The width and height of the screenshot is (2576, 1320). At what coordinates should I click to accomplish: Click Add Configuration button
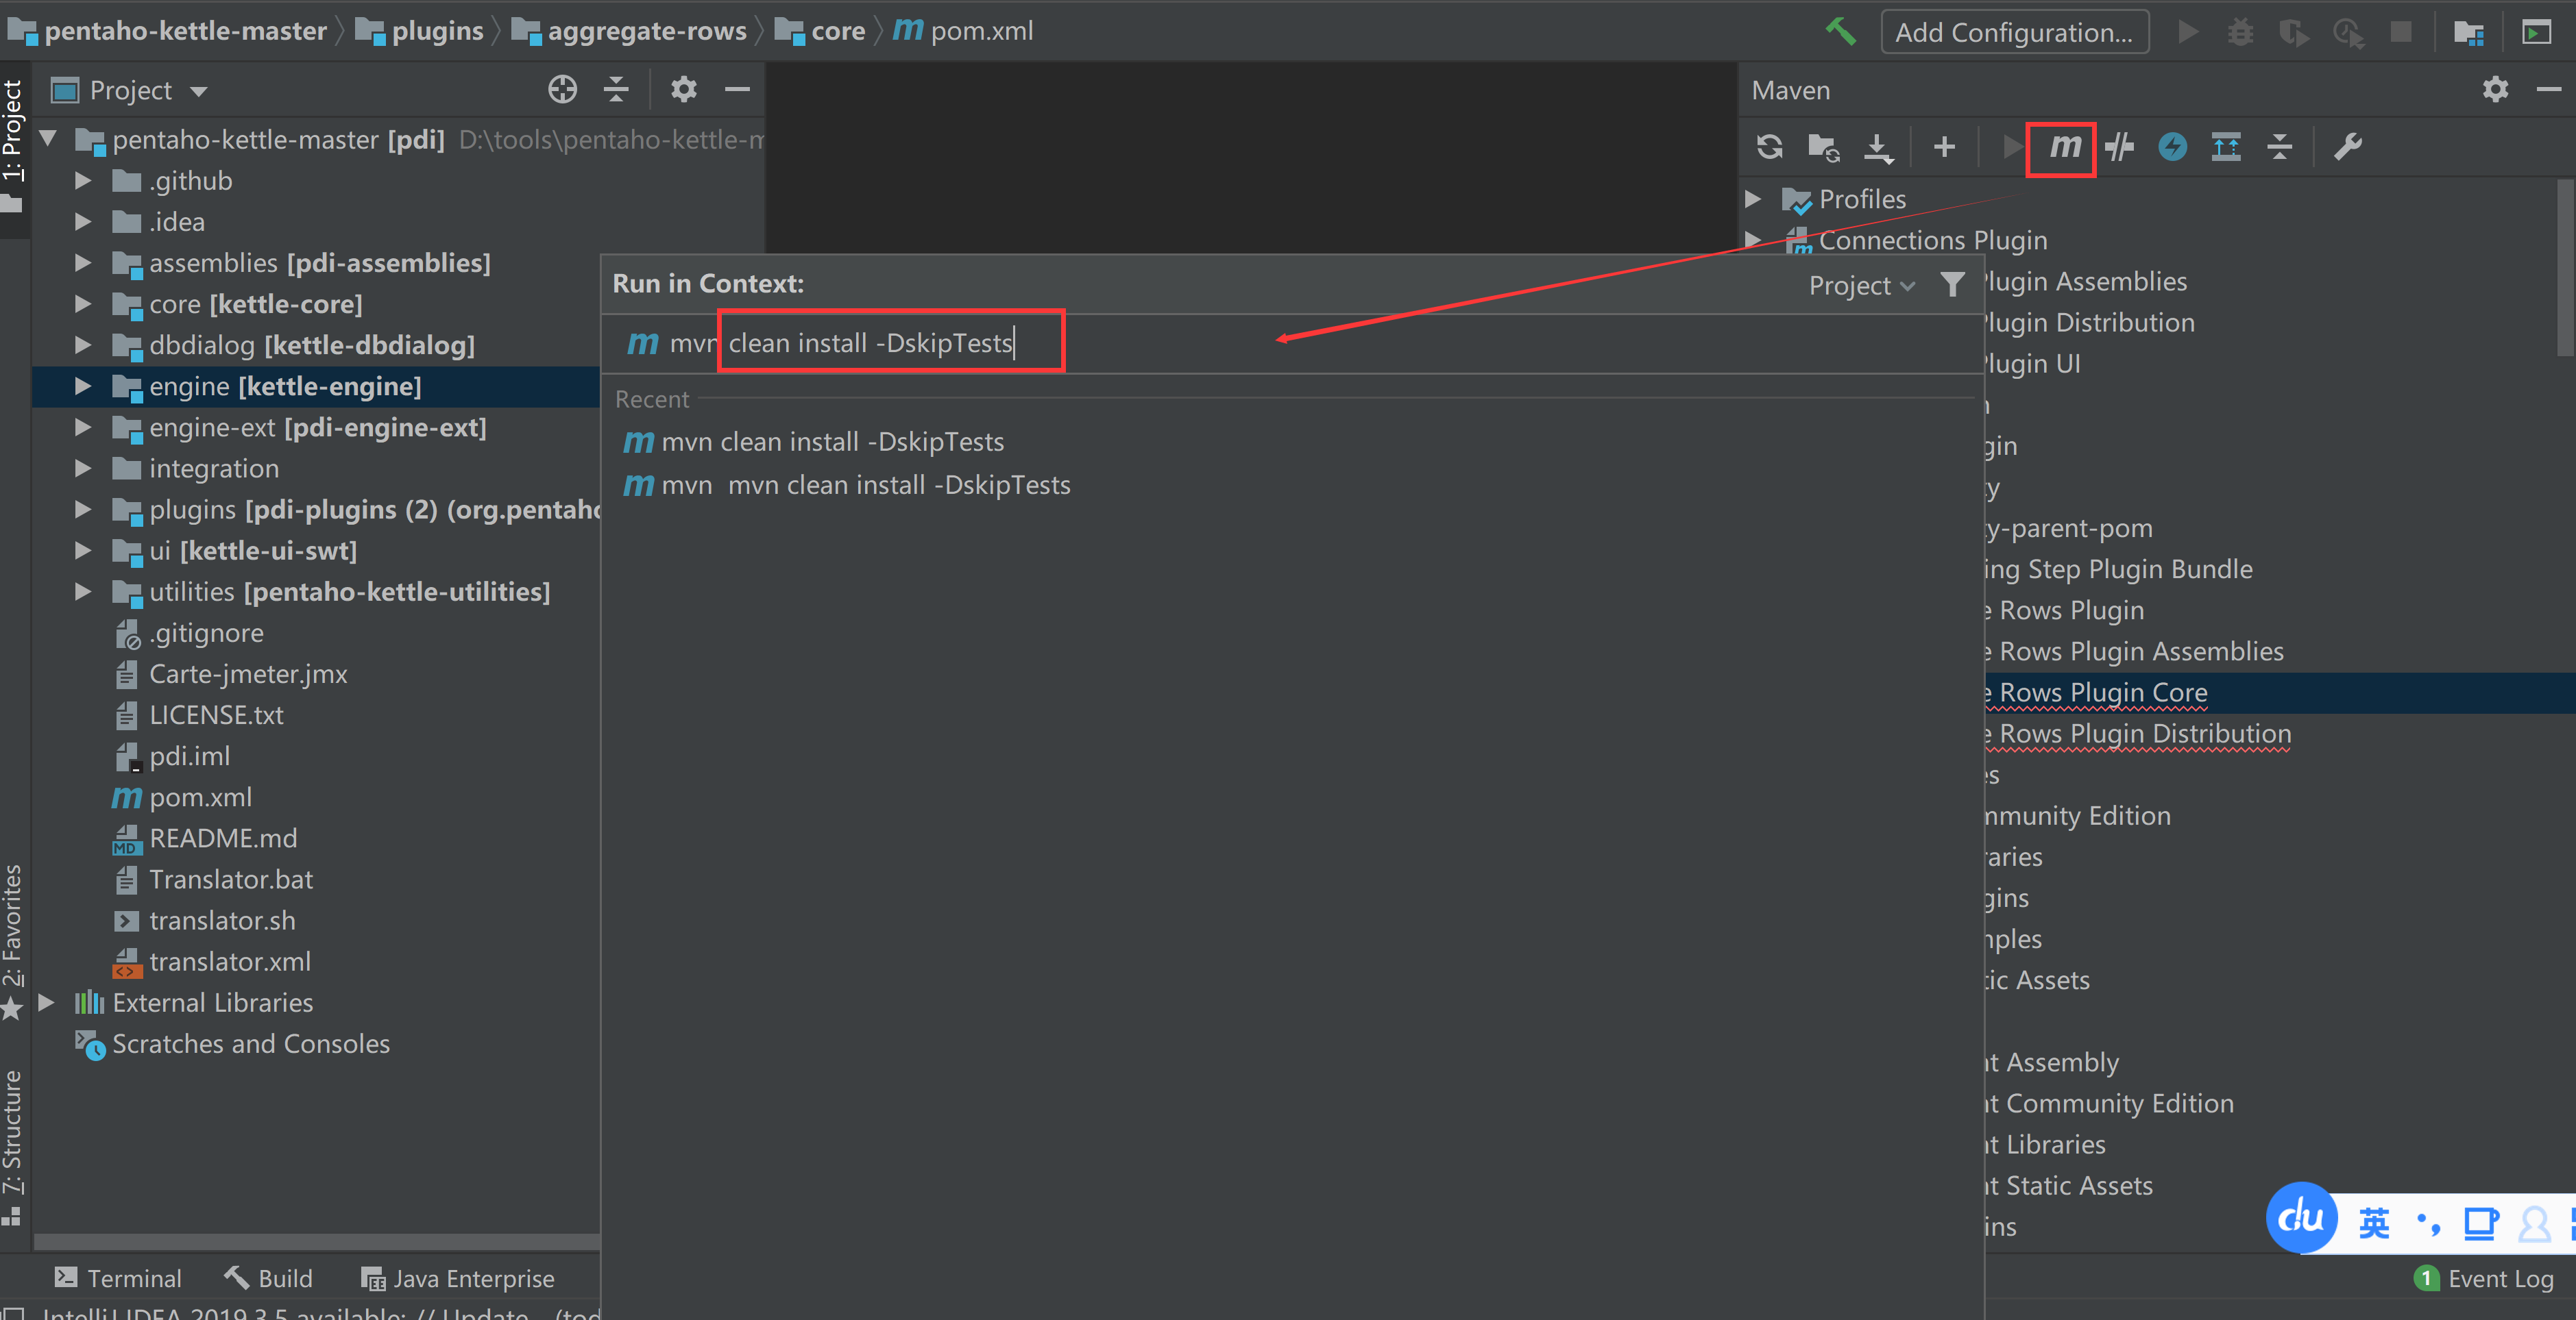[x=2014, y=32]
